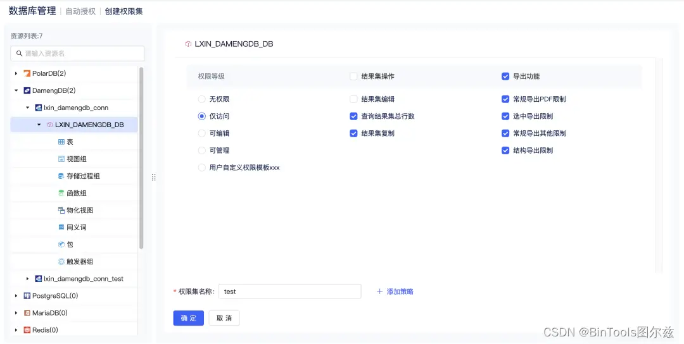Expand the PolarDB(2) tree node arrow
Viewport: 684px width, 344px height.
16,73
